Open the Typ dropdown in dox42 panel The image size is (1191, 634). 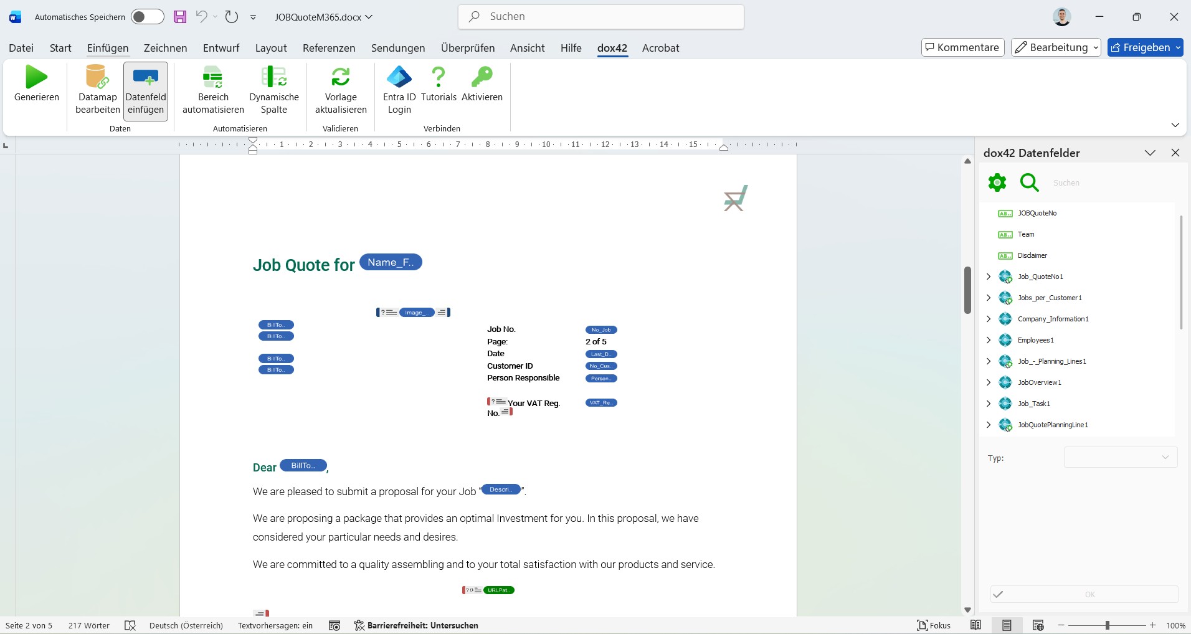click(x=1119, y=457)
